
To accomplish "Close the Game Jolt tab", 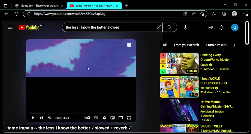I will 62,6.
